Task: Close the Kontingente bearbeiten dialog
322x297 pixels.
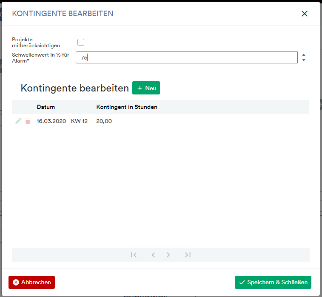Action: (x=304, y=14)
